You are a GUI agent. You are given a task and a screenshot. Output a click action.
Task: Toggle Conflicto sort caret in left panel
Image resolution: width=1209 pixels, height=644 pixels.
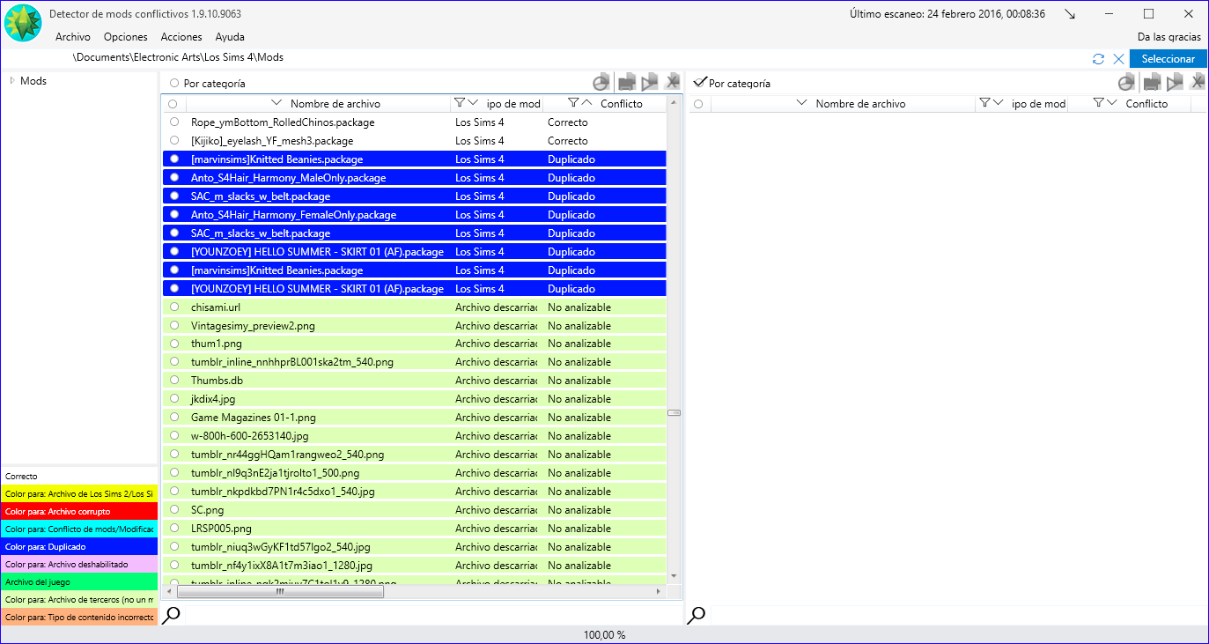pos(587,103)
